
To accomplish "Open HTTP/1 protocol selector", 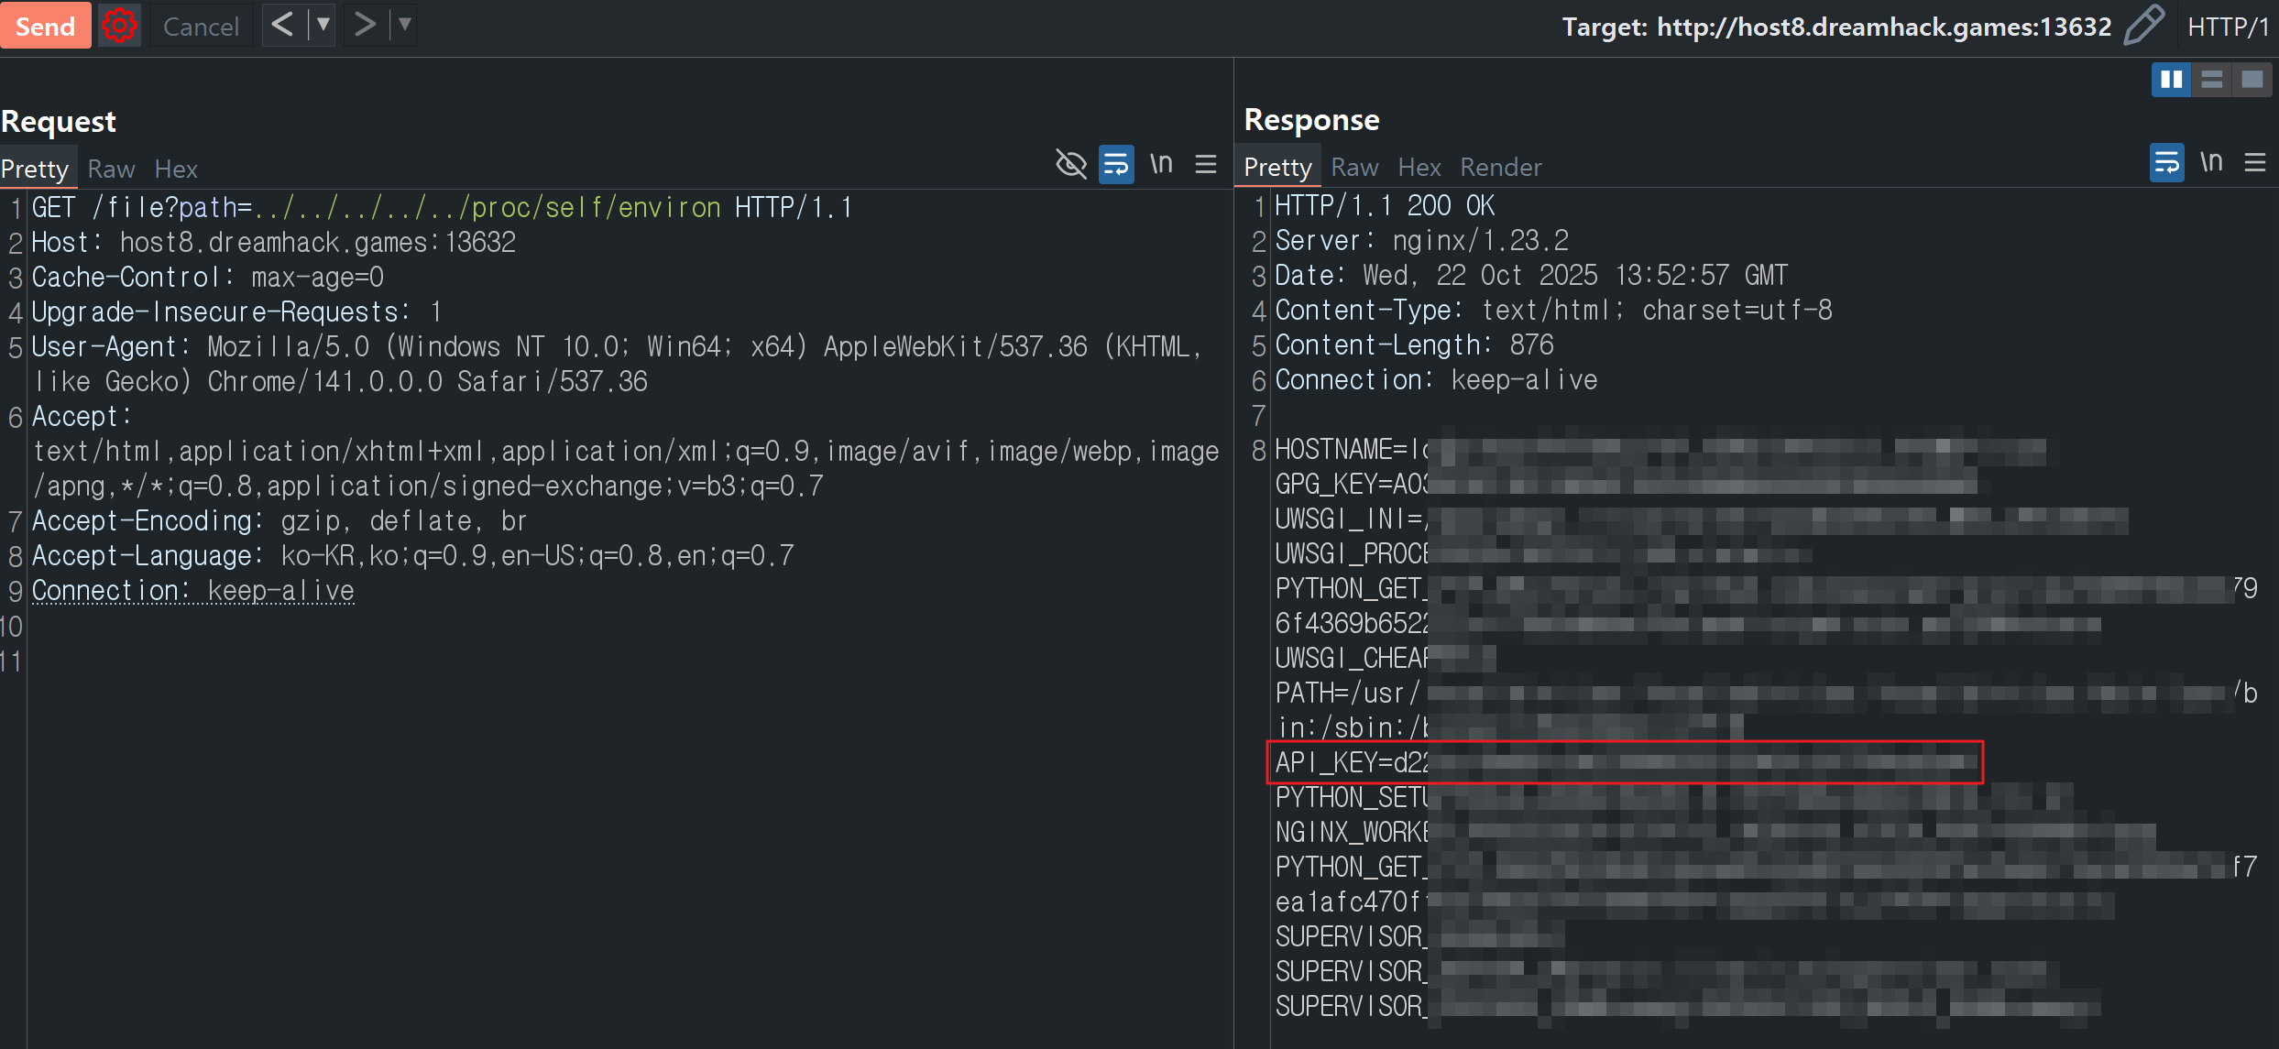I will (x=2227, y=27).
